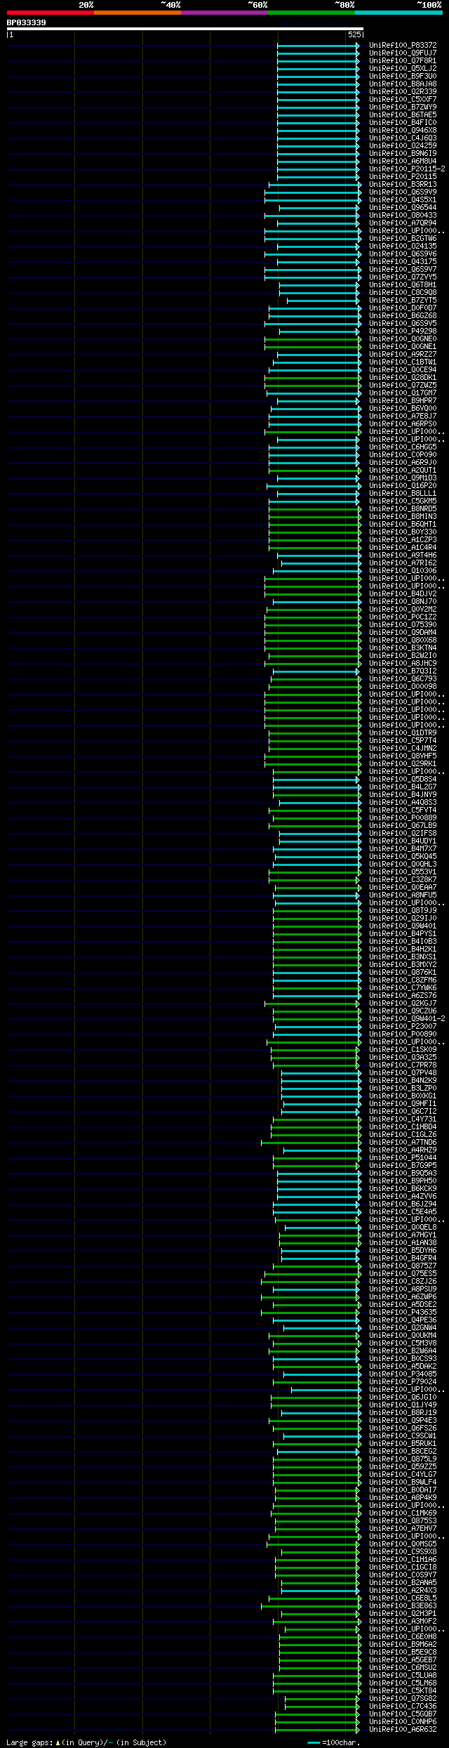Select hit label UniRef100_B7ZYT5

(403, 300)
